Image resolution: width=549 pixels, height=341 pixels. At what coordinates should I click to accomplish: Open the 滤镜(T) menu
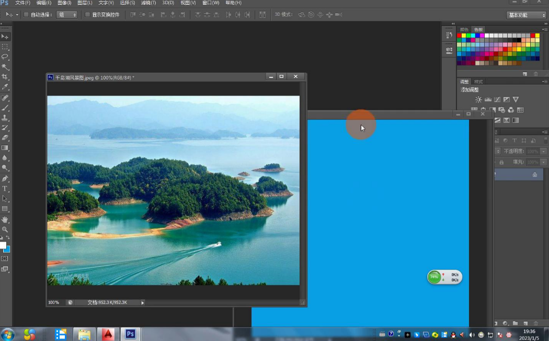148,3
